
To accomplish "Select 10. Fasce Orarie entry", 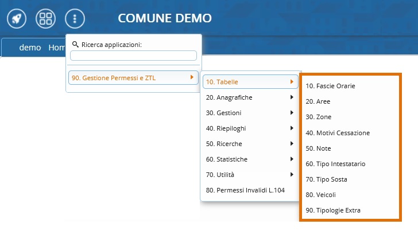I will [x=330, y=86].
